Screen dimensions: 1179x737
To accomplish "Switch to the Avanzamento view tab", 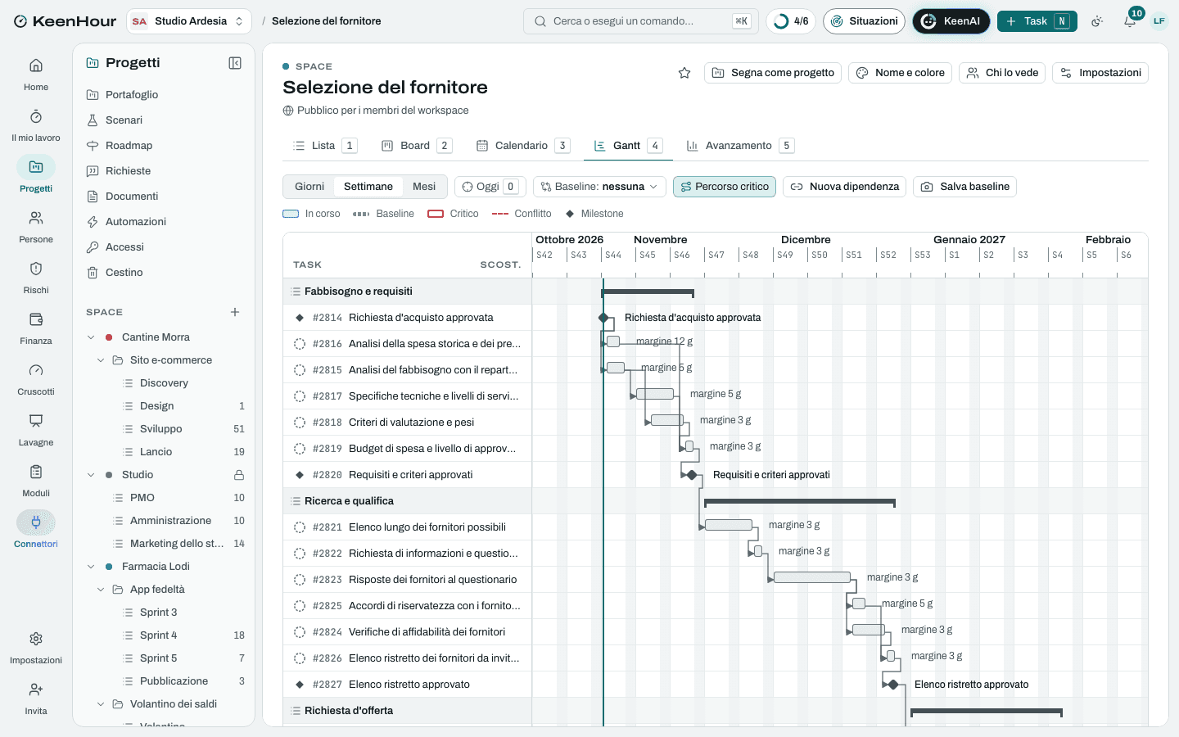I will (x=739, y=146).
